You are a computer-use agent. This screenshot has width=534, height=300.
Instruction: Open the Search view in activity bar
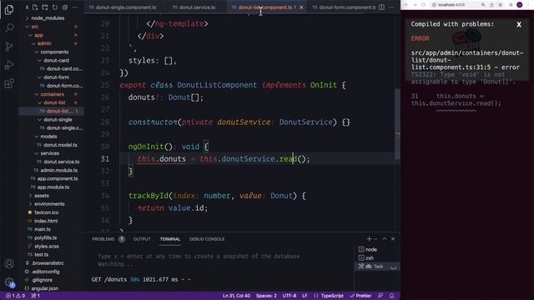click(x=9, y=27)
